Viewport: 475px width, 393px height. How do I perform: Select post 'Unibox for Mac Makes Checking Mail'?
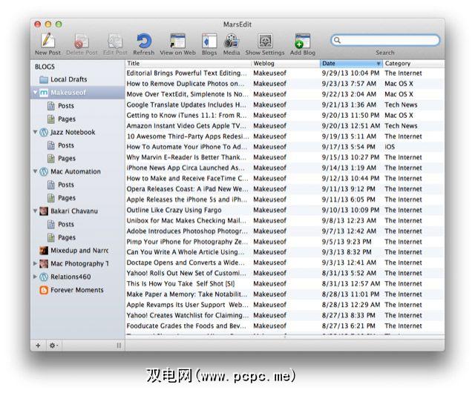pyautogui.click(x=285, y=220)
